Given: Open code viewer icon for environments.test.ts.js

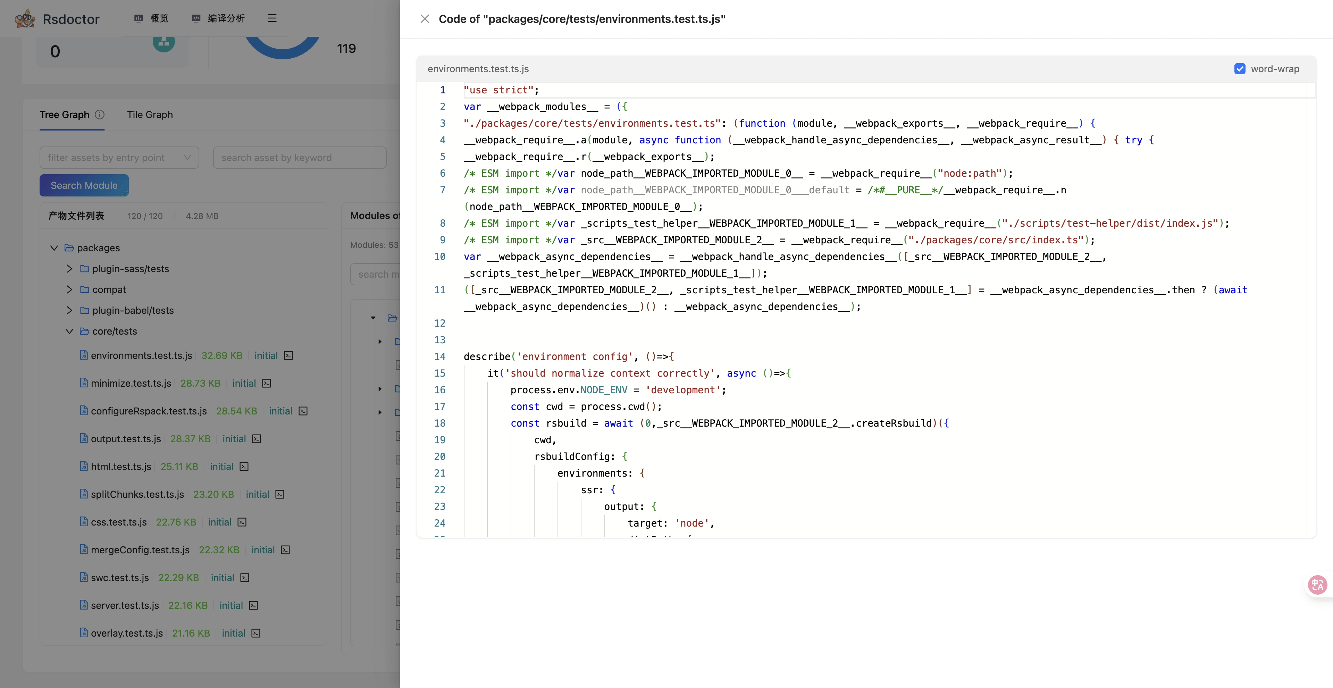Looking at the screenshot, I should 289,355.
